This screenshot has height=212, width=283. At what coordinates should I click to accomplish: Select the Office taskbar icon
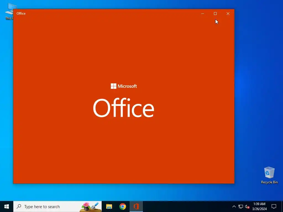click(x=136, y=206)
